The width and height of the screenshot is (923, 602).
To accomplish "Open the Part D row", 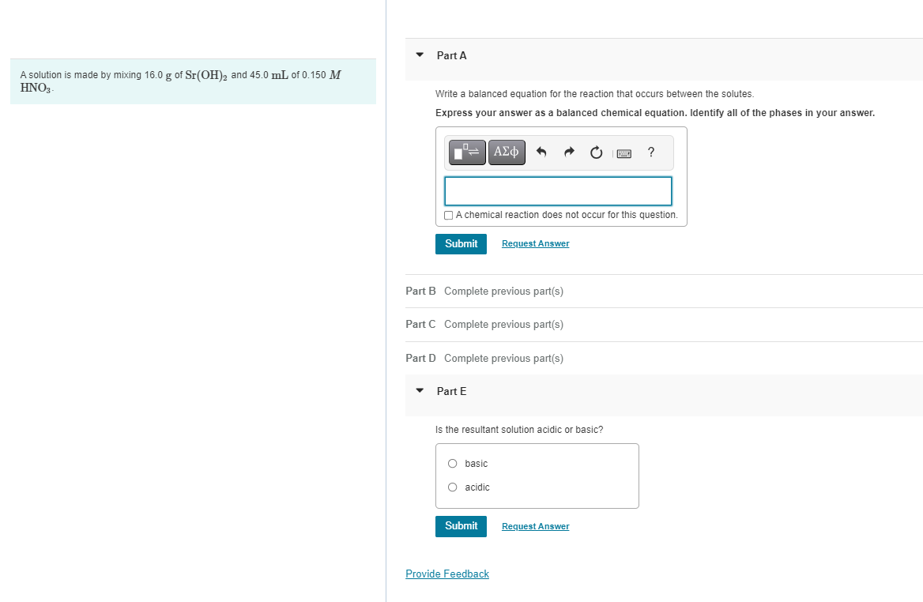I will point(420,358).
